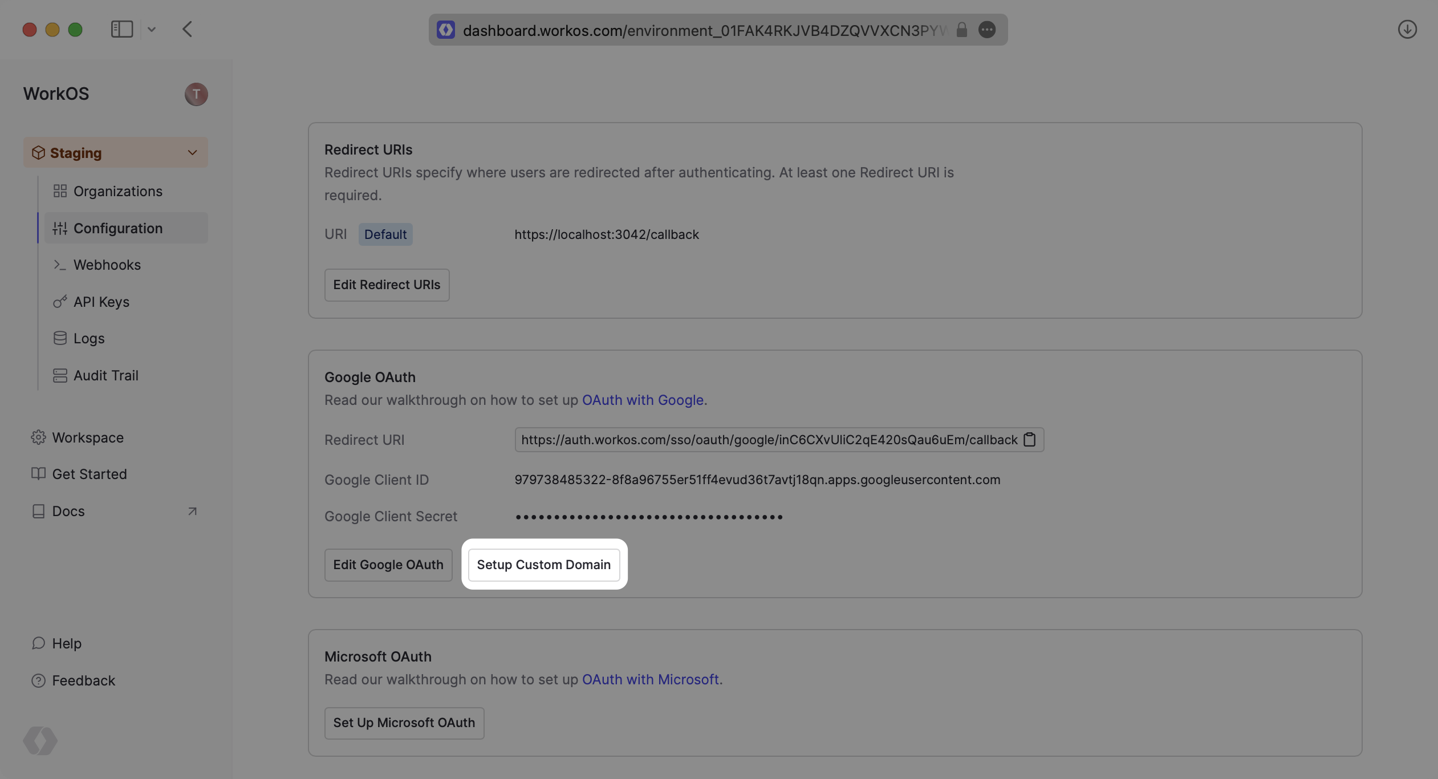Click the address bar more-options icon

pyautogui.click(x=987, y=30)
